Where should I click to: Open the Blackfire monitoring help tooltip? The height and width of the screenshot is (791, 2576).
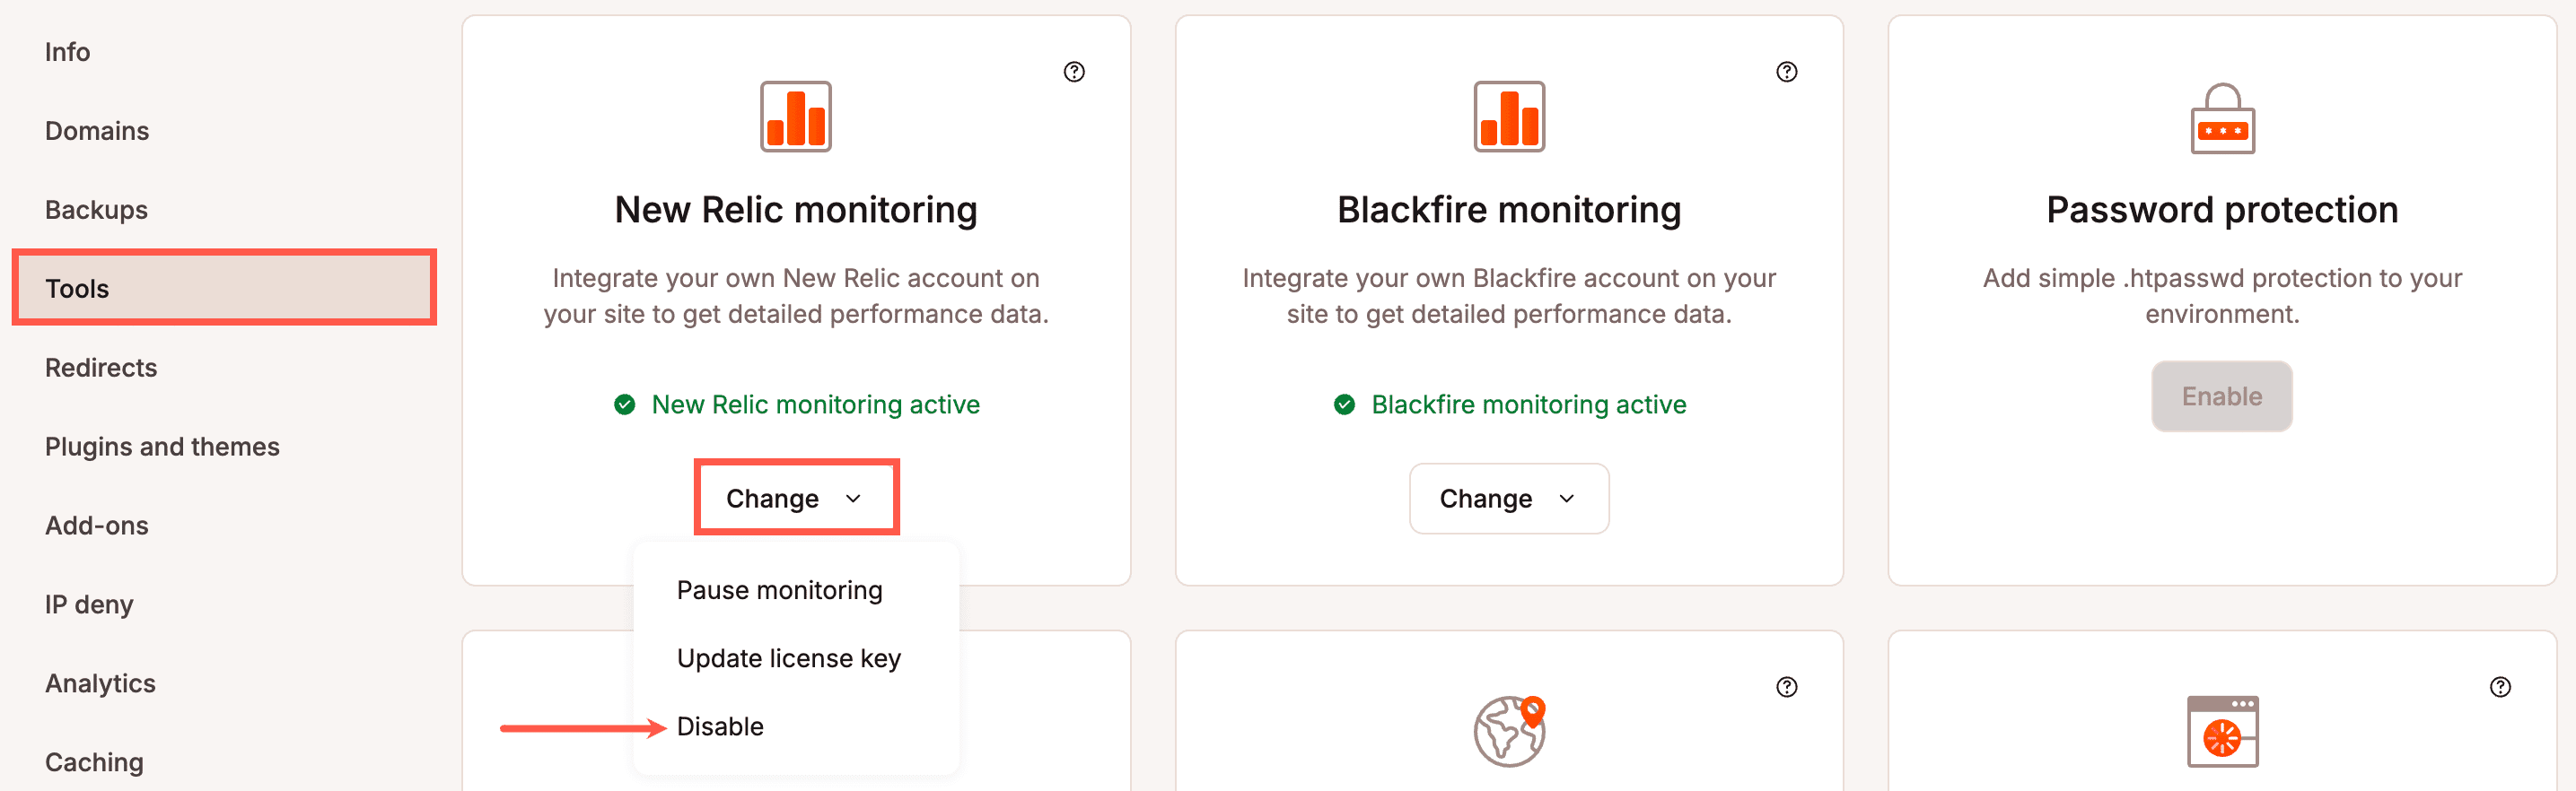[1786, 71]
